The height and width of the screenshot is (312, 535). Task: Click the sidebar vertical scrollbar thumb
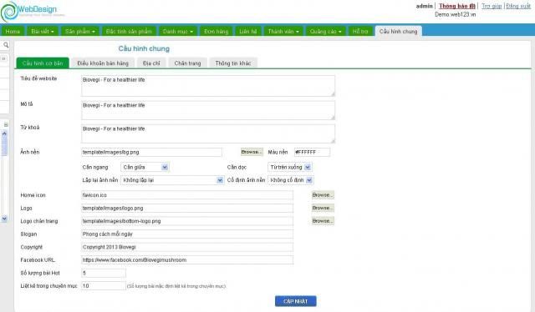pyautogui.click(x=4, y=147)
